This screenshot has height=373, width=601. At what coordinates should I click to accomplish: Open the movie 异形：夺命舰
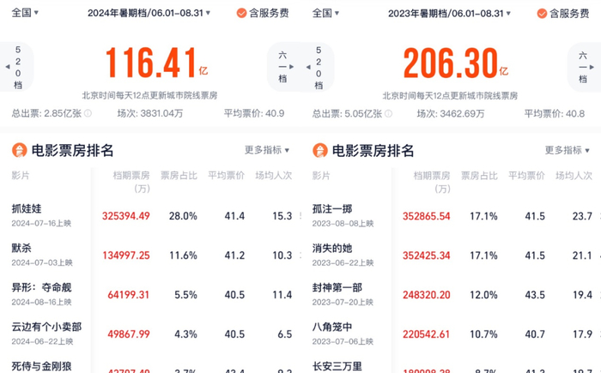[x=41, y=287]
